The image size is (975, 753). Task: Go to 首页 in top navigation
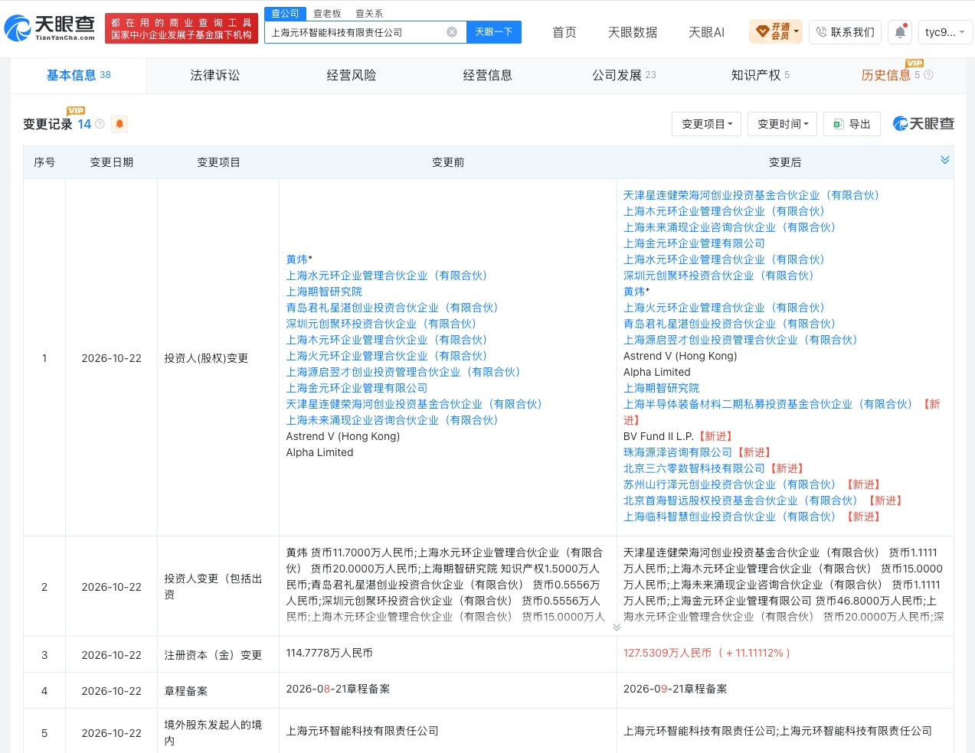coord(564,32)
